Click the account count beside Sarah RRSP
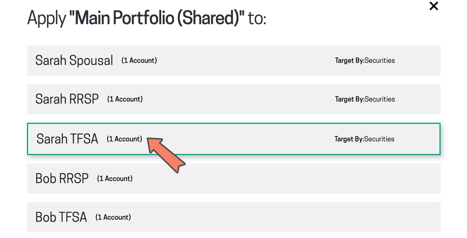 point(125,99)
